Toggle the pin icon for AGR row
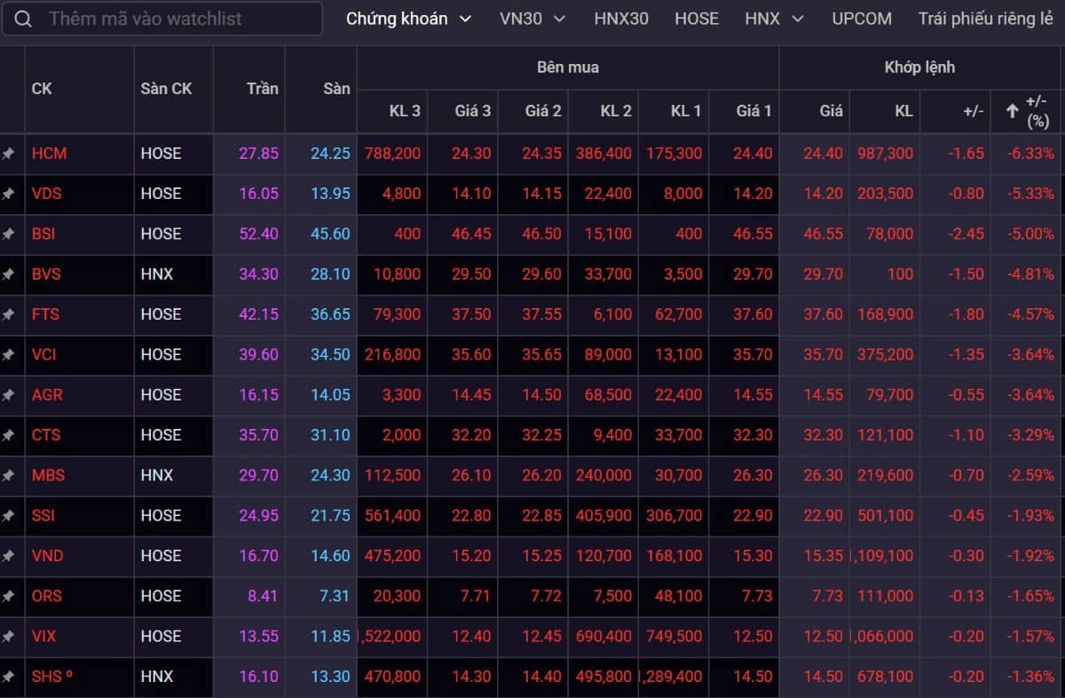The image size is (1065, 698). [x=8, y=395]
